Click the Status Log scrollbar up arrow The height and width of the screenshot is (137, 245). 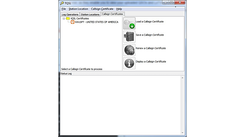coord(182,78)
